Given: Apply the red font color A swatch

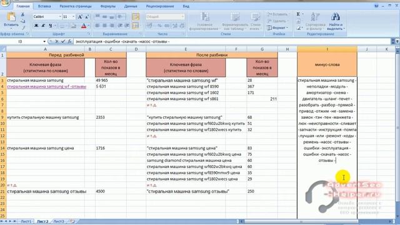Looking at the screenshot, I should (84, 26).
